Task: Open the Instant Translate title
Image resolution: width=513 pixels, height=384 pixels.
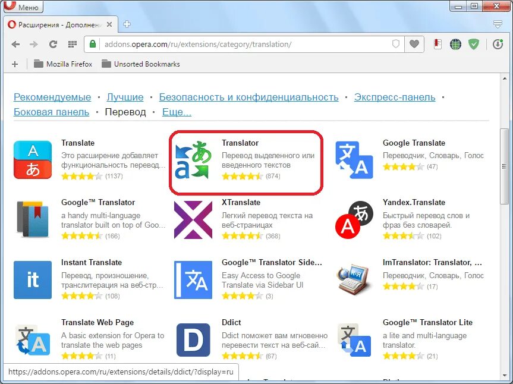Action: click(92, 262)
